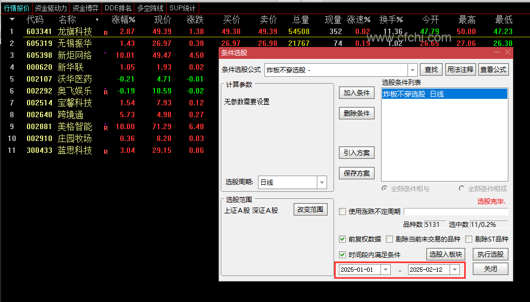
Task: Click the 查找 button
Action: (431, 70)
